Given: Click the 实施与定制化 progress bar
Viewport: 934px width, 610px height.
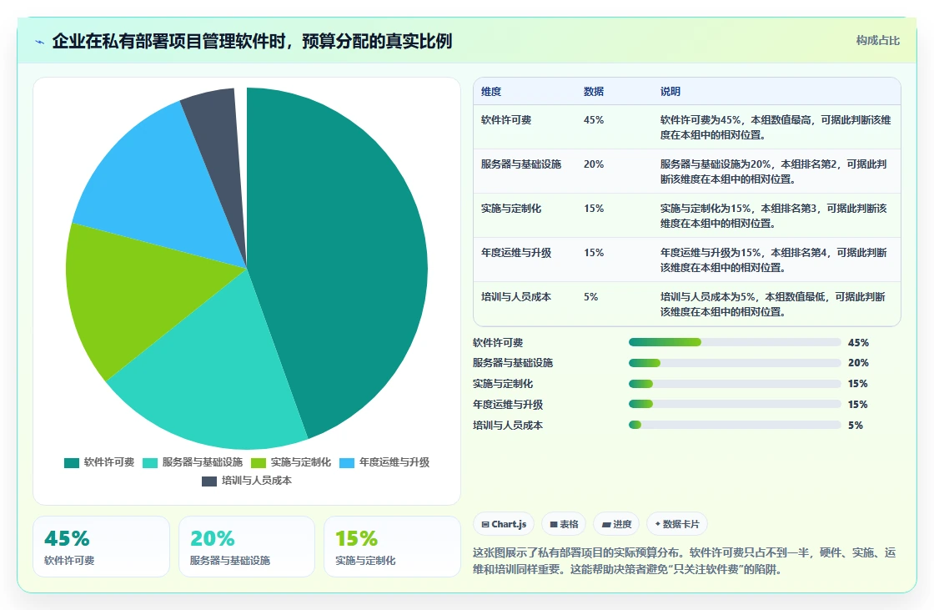Looking at the screenshot, I should [735, 383].
